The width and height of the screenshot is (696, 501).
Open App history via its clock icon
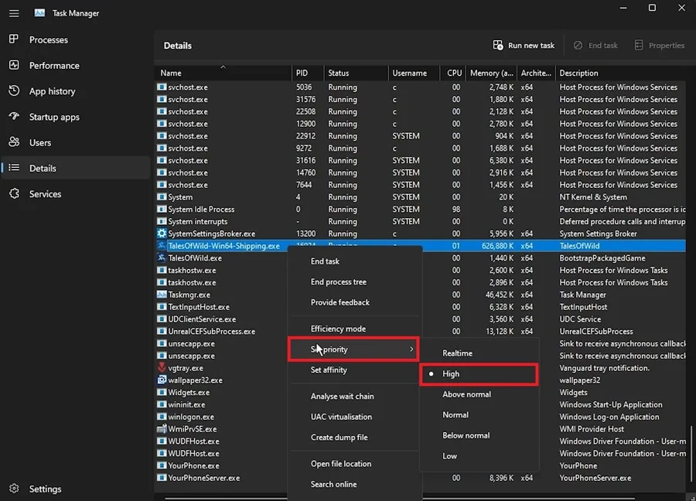pyautogui.click(x=14, y=90)
